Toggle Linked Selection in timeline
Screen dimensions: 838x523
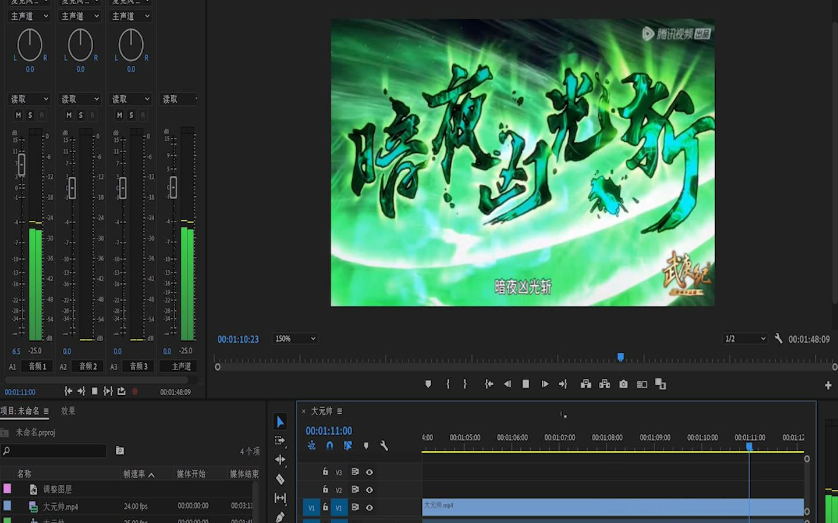[347, 446]
